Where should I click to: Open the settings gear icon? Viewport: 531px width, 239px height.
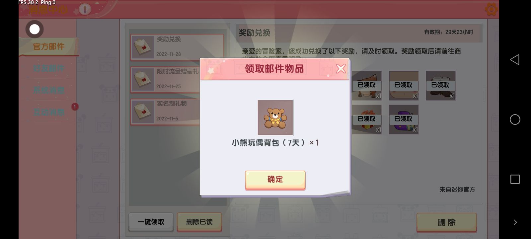491,9
